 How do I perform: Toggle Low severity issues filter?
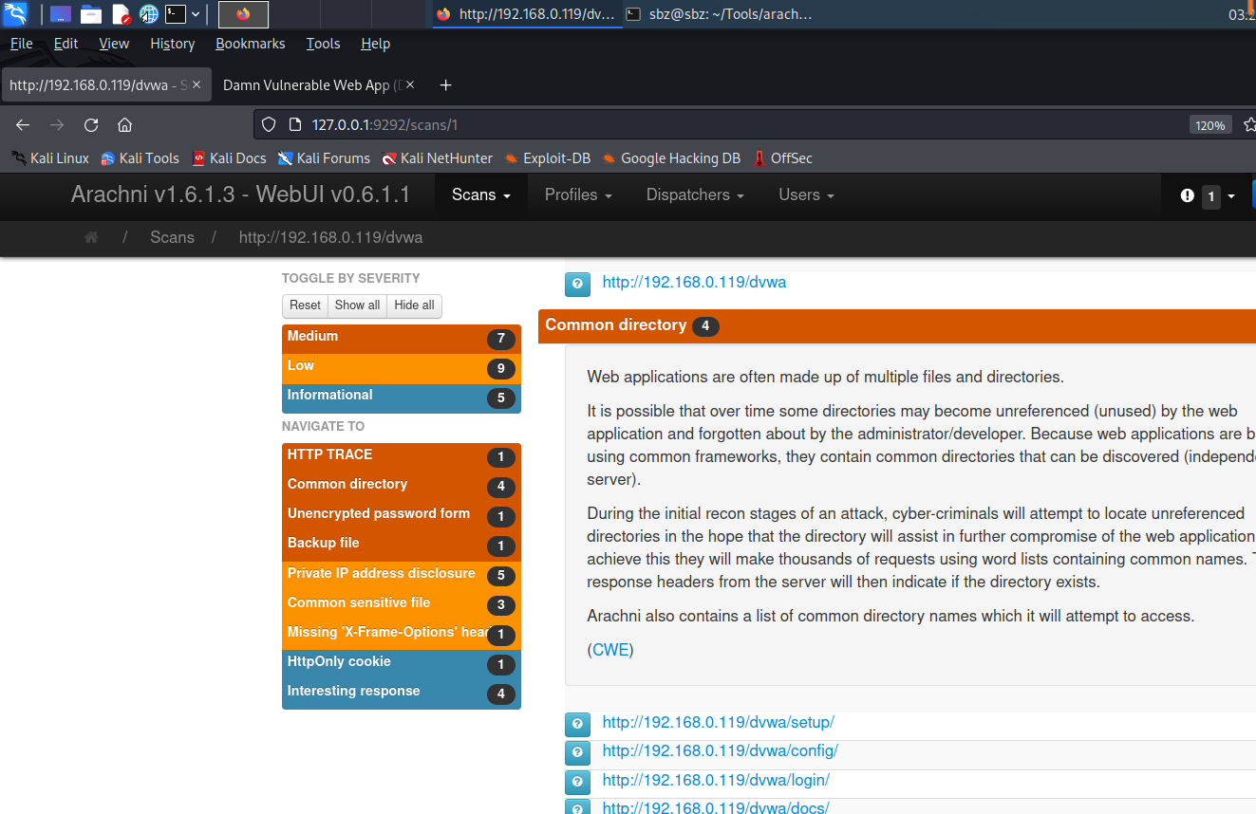coord(401,367)
